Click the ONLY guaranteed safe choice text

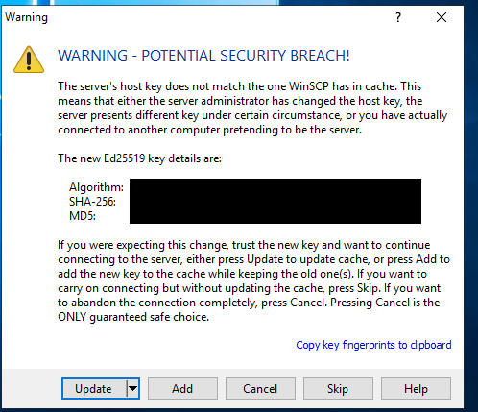[x=133, y=317]
